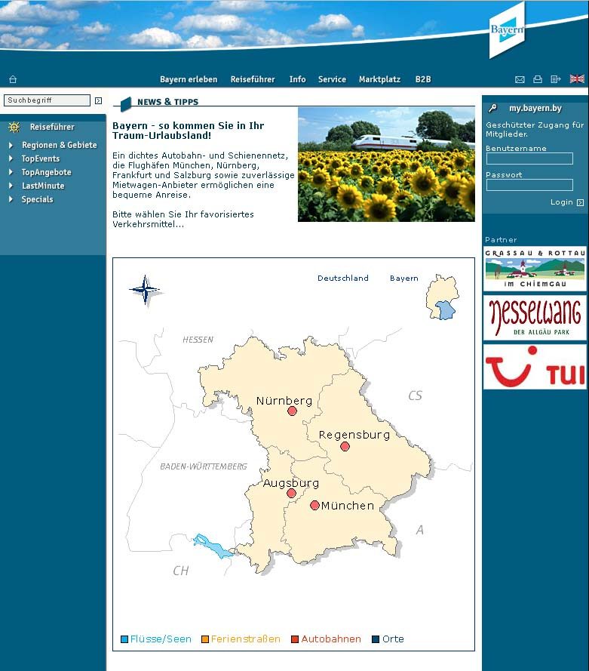Open TUI partner banner

(x=535, y=367)
